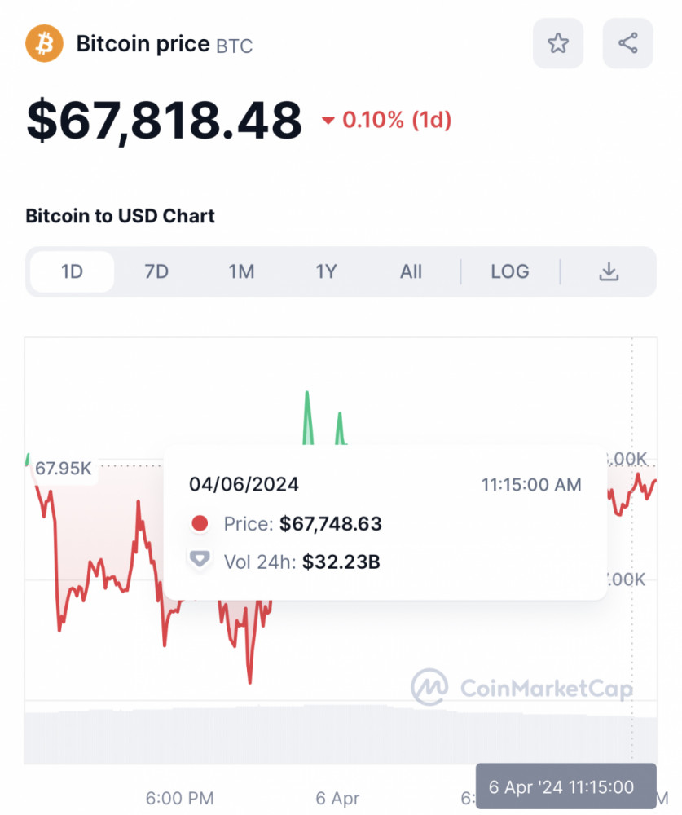Switch chart to 1M range

click(x=241, y=271)
